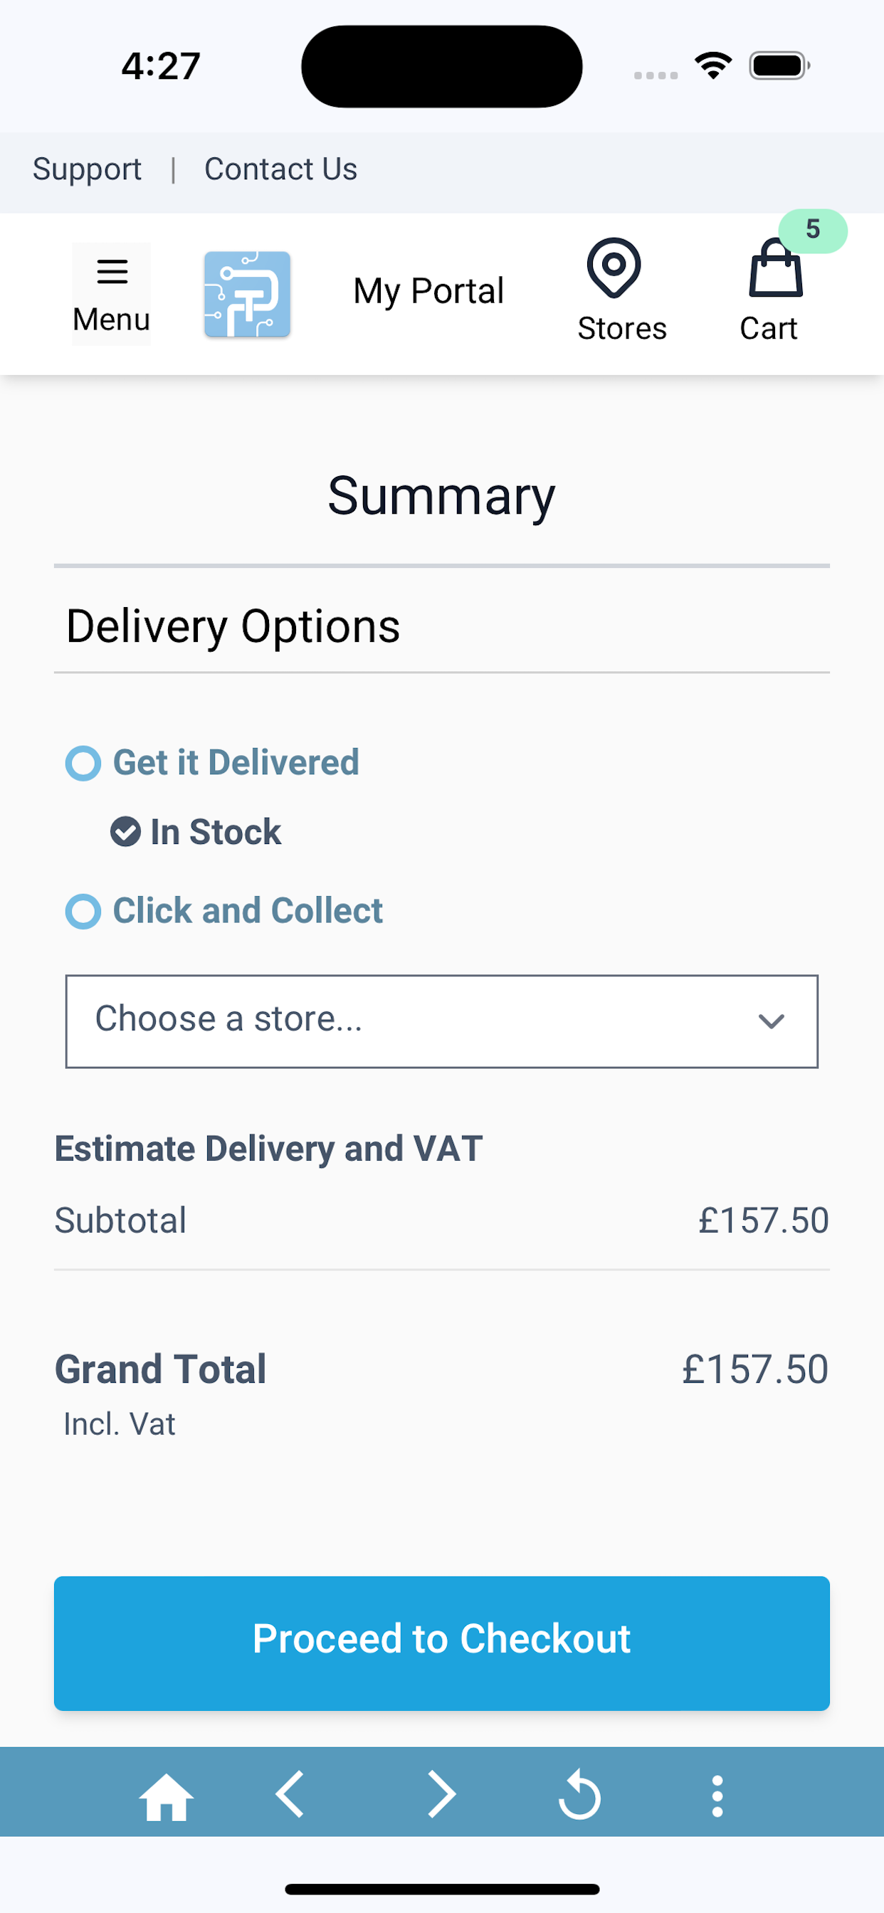Reload the page using the refresh icon
The image size is (884, 1913).
(x=579, y=1795)
